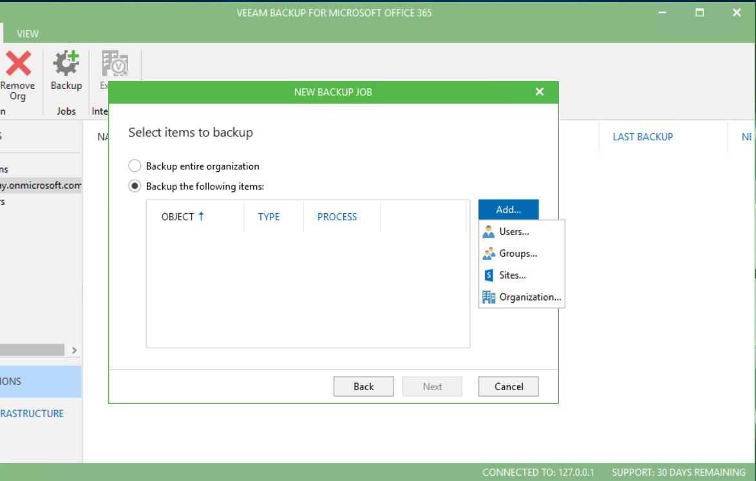Click the CONNECTED TO: 127.0.0.1 status text

(x=538, y=473)
